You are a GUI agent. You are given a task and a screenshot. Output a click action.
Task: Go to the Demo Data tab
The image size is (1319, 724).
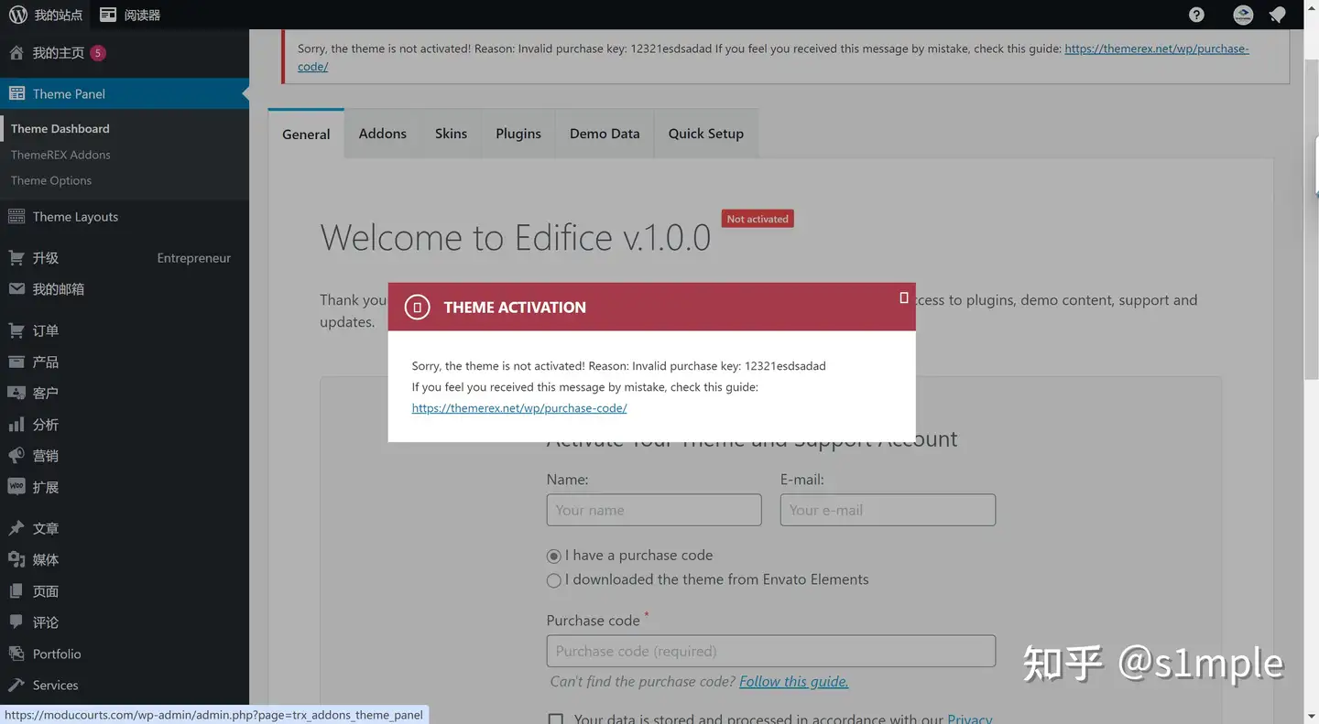tap(605, 134)
